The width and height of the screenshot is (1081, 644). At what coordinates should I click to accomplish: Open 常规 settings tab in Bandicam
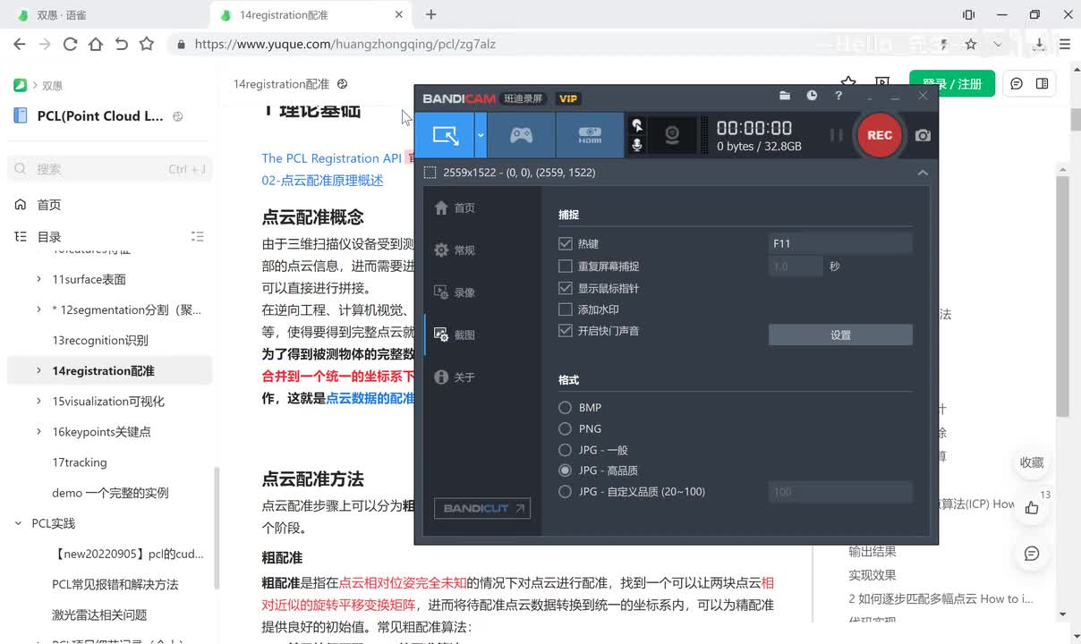pos(455,250)
